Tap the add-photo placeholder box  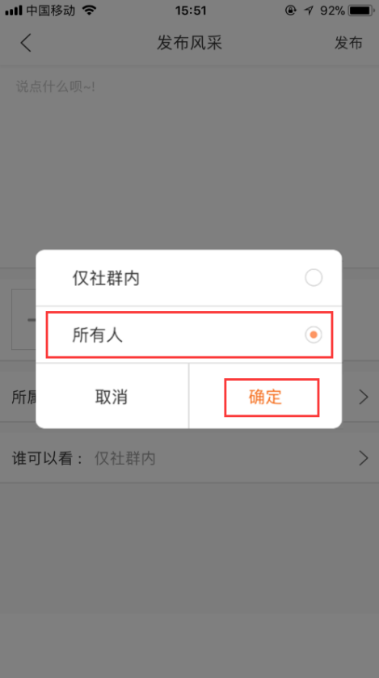[x=23, y=319]
